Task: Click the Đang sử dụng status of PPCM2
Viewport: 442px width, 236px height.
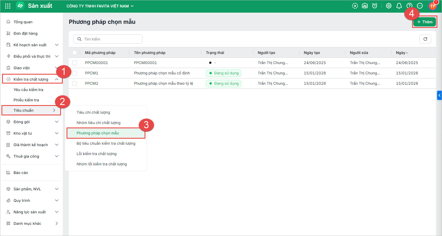Action: point(224,83)
